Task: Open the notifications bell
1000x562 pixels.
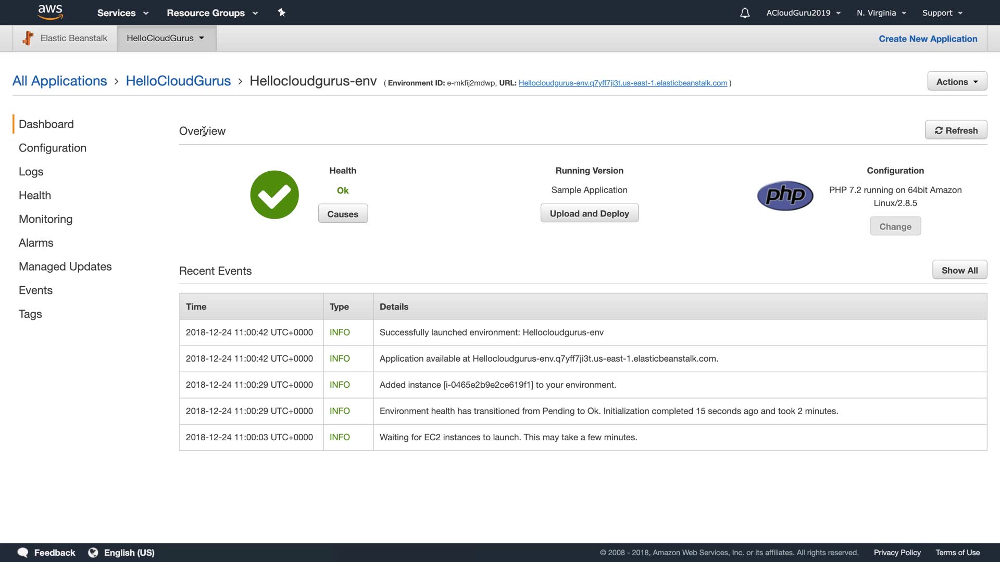Action: [745, 13]
